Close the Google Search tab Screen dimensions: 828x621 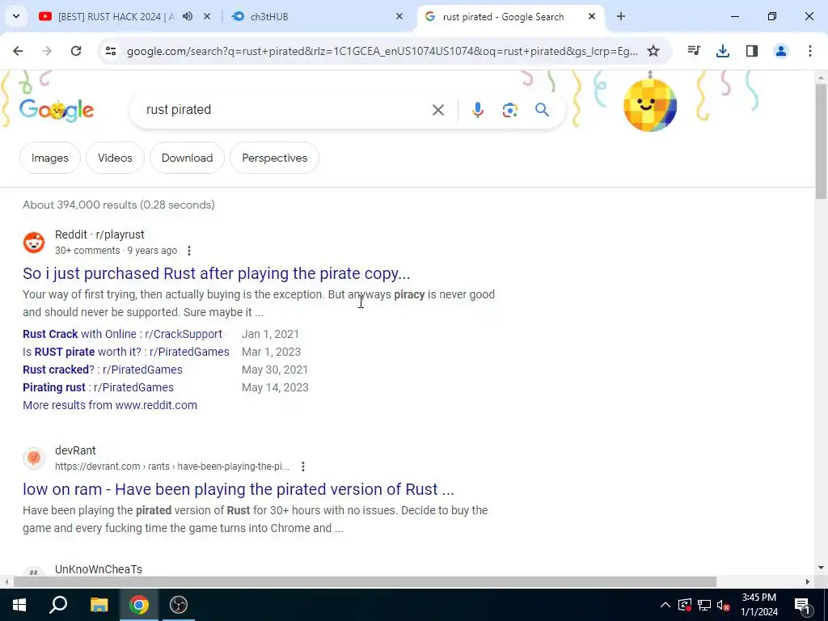(591, 16)
